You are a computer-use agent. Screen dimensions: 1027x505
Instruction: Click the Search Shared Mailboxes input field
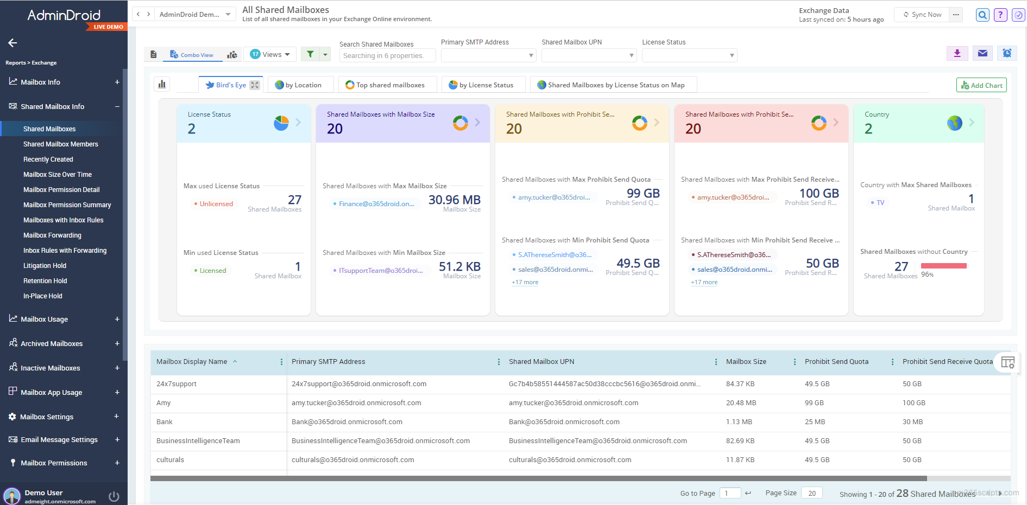[x=387, y=55]
